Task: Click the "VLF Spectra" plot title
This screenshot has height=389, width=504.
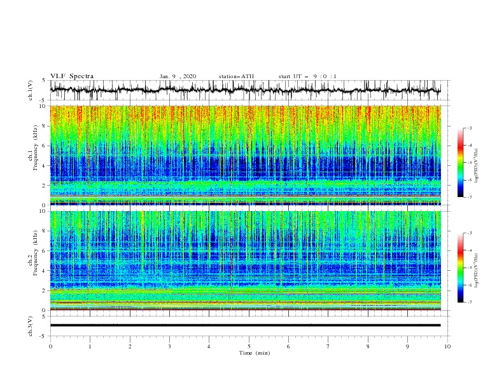Action: 72,76
